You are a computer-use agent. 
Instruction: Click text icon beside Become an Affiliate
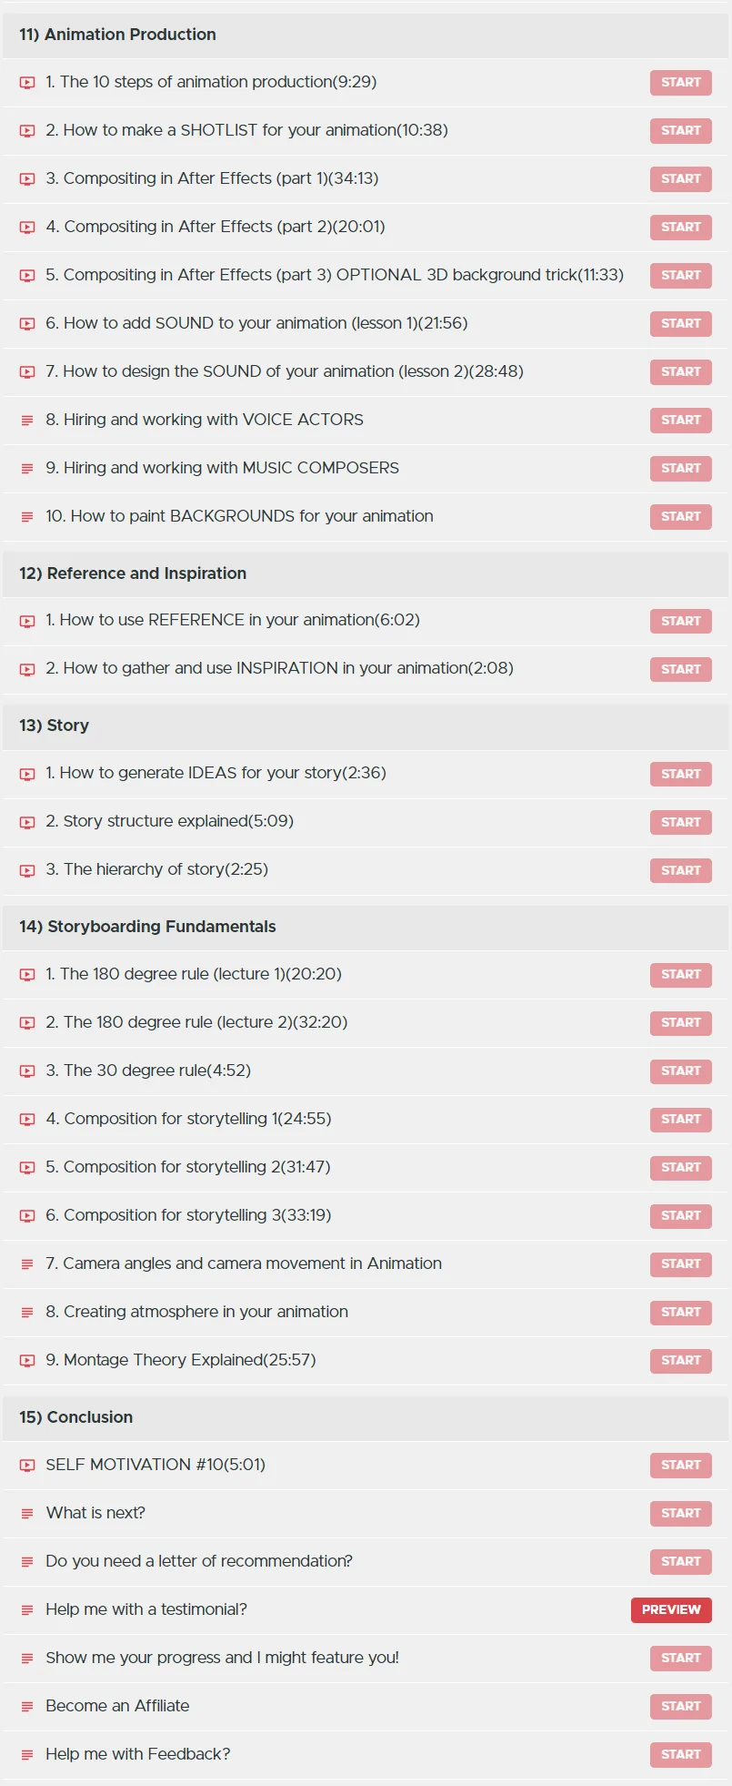coord(27,1707)
